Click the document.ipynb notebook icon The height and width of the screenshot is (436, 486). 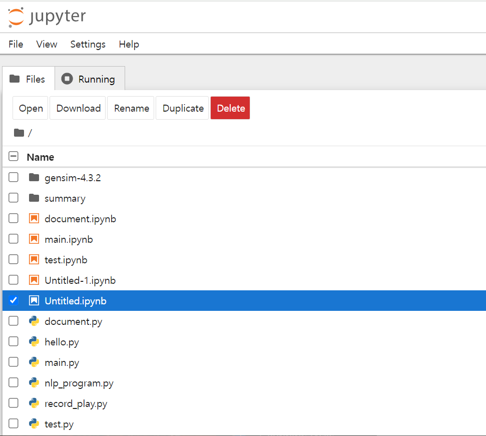click(x=34, y=218)
